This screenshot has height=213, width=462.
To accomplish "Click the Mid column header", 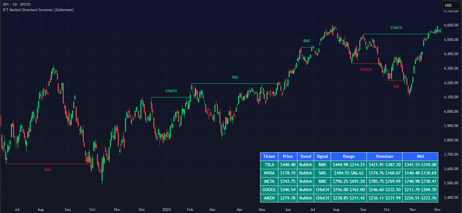I will pos(420,156).
